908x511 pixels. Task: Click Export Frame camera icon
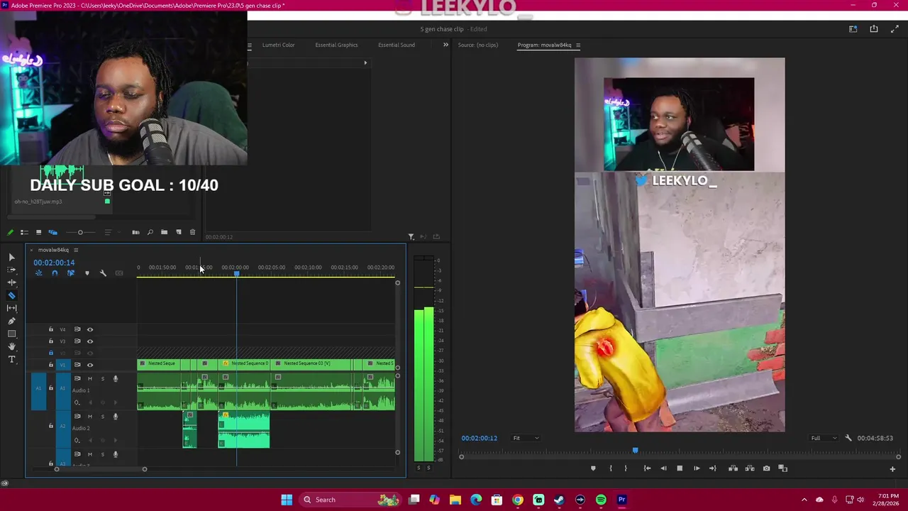point(766,468)
